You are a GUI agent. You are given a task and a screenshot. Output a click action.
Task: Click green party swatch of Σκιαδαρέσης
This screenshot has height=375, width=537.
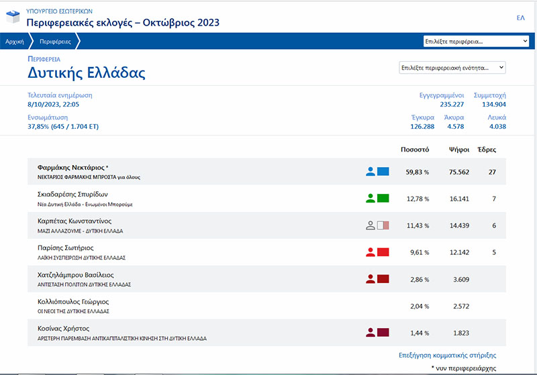383,199
